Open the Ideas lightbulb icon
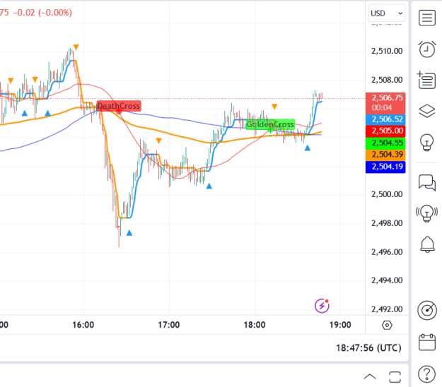The width and height of the screenshot is (442, 387). click(426, 142)
